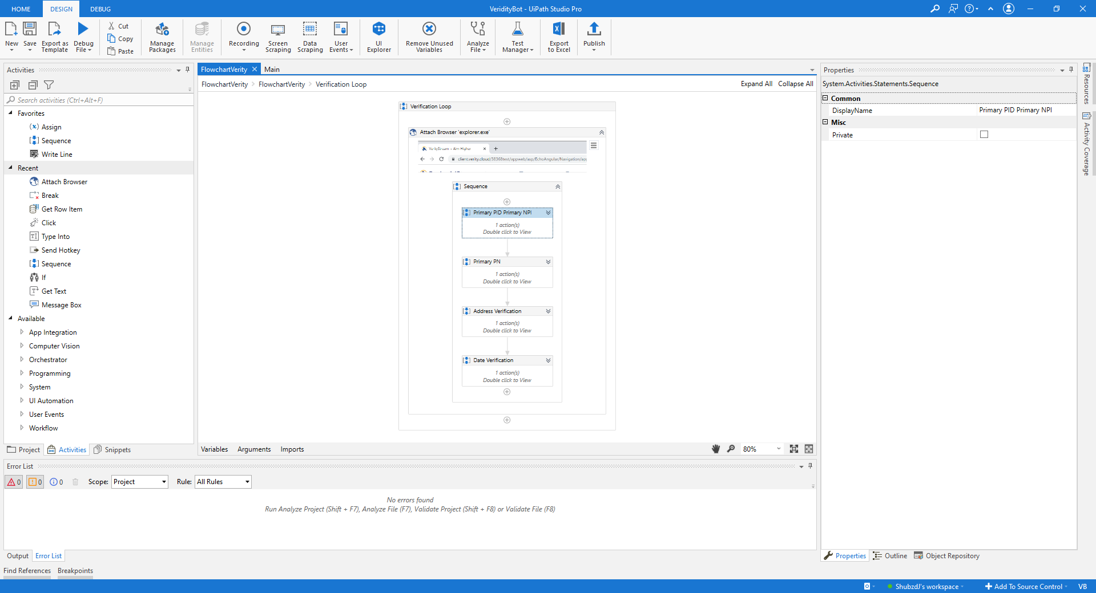Open Data Scraping wizard
Screen dimensions: 1096x593
310,36
